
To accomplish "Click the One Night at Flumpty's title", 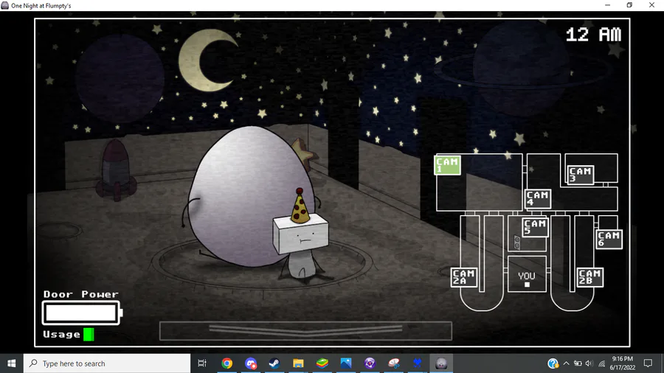I will click(x=41, y=6).
